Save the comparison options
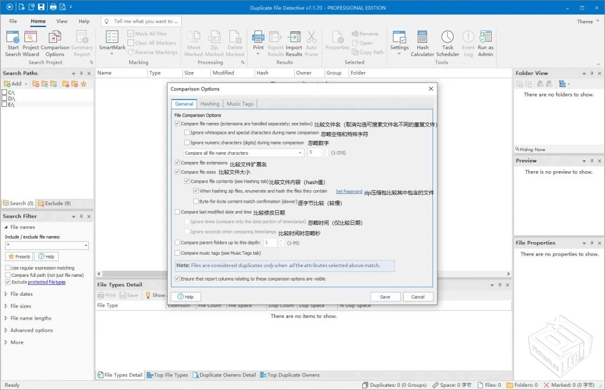This screenshot has width=605, height=390. pyautogui.click(x=385, y=296)
